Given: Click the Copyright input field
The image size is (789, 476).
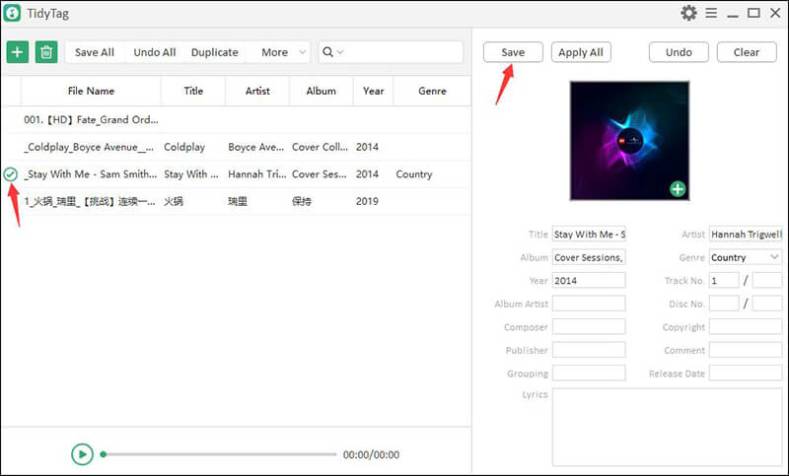Looking at the screenshot, I should 746,327.
